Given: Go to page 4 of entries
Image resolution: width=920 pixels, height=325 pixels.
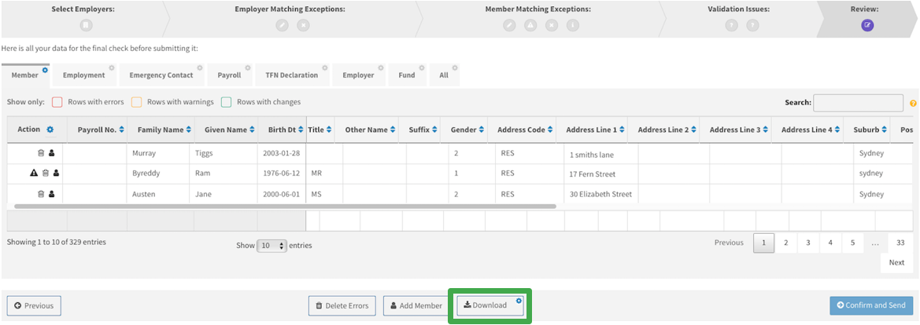Looking at the screenshot, I should click(x=830, y=243).
